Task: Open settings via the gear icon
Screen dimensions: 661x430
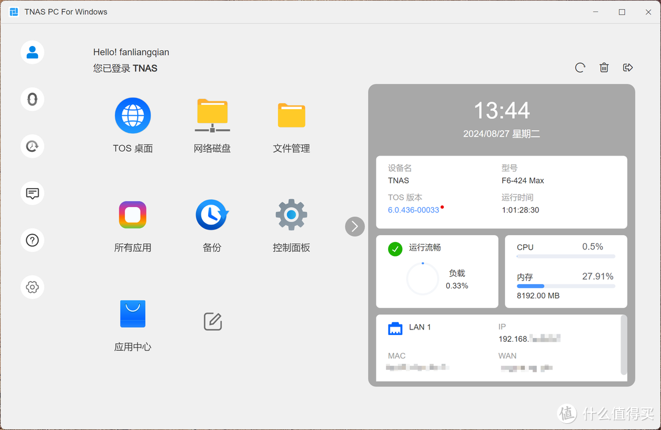Action: [x=32, y=287]
